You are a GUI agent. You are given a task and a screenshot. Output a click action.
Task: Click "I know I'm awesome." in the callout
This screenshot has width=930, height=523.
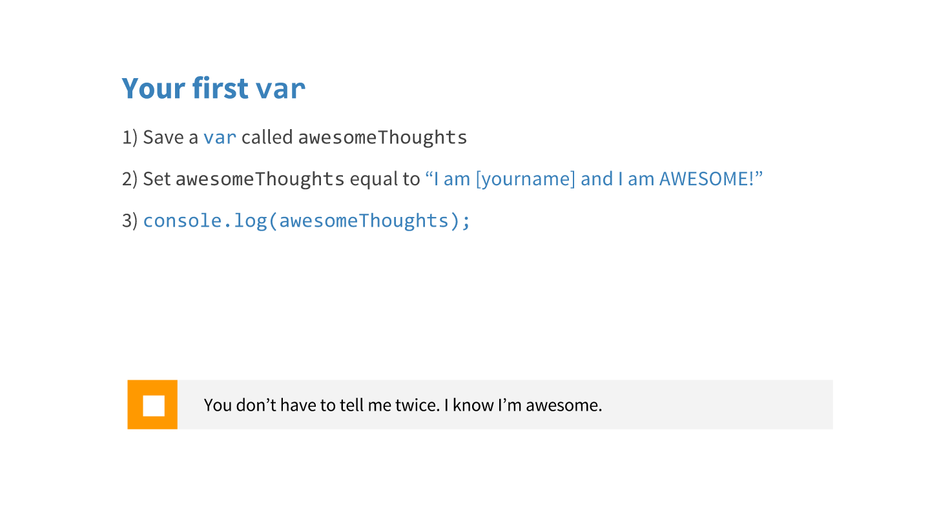click(523, 405)
